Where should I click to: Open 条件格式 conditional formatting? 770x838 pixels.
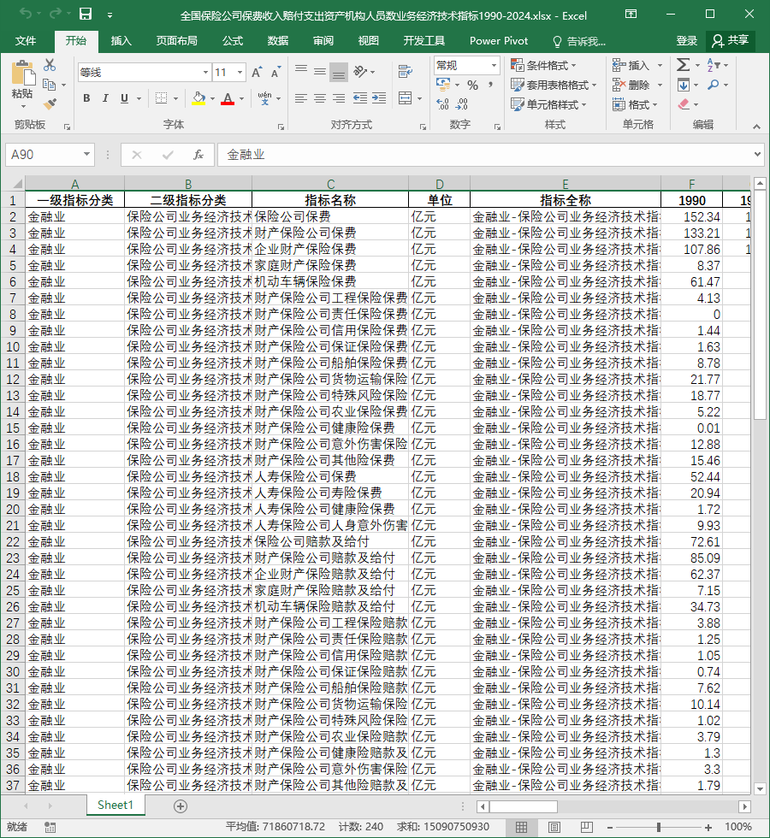point(544,65)
